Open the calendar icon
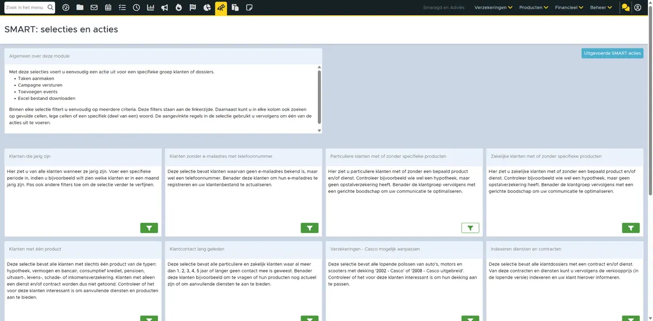Viewport: 653px width, 321px height. pyautogui.click(x=108, y=8)
